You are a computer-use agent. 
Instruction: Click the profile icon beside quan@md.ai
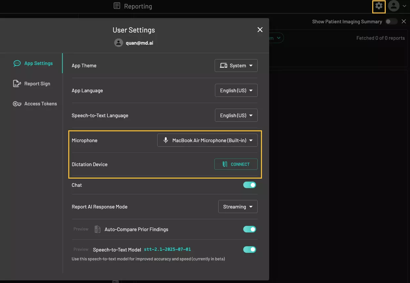tap(119, 43)
